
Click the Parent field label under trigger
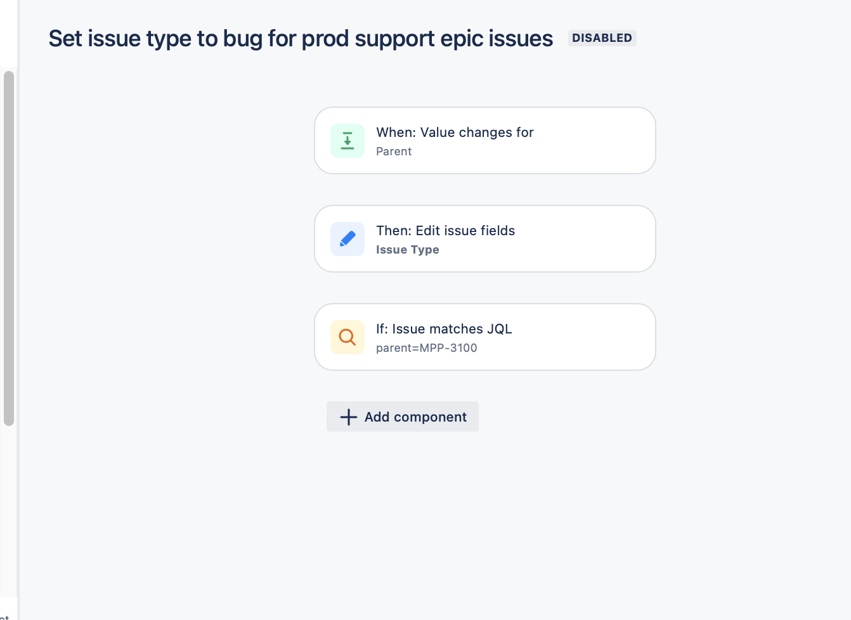click(393, 151)
